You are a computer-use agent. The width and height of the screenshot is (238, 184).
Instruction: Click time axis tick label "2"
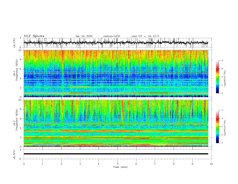(x=61, y=164)
